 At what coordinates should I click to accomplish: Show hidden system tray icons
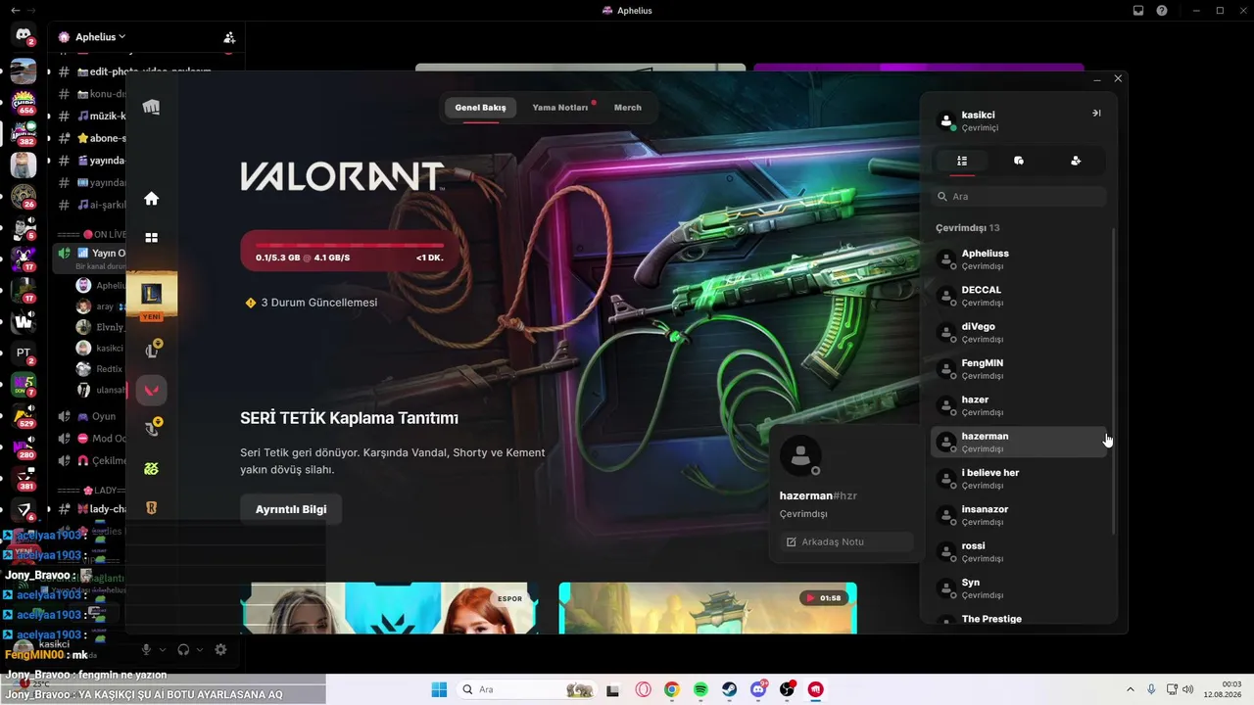tap(1132, 689)
